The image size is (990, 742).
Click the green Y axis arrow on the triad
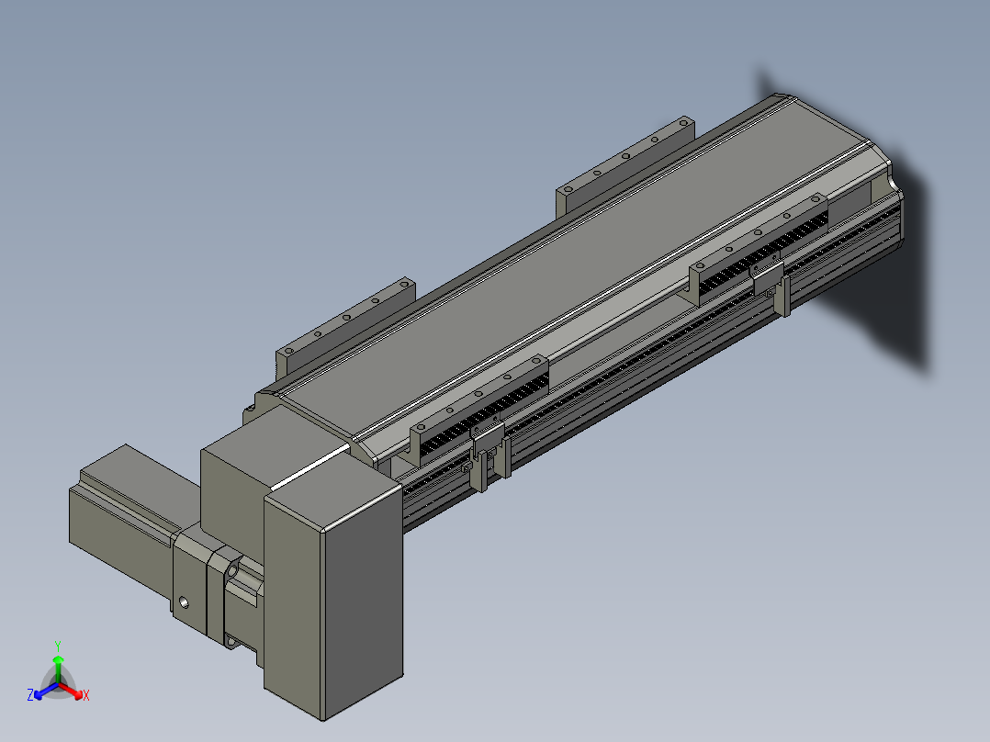tap(58, 661)
